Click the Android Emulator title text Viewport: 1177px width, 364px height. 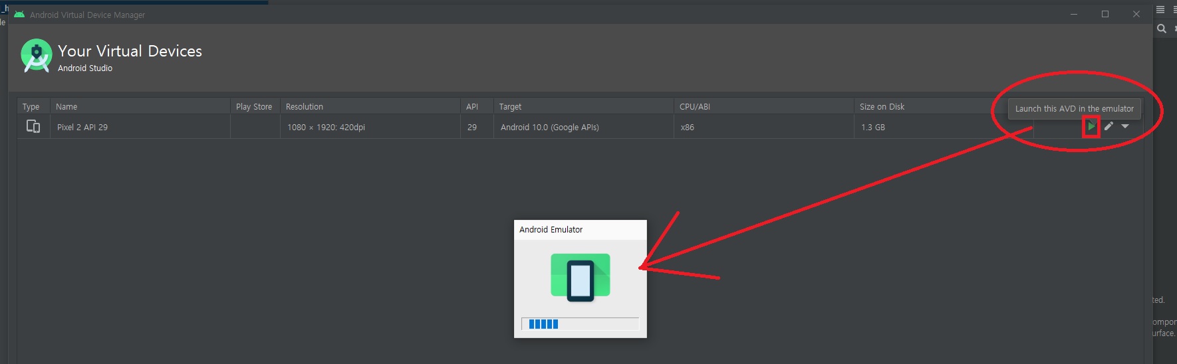(551, 229)
